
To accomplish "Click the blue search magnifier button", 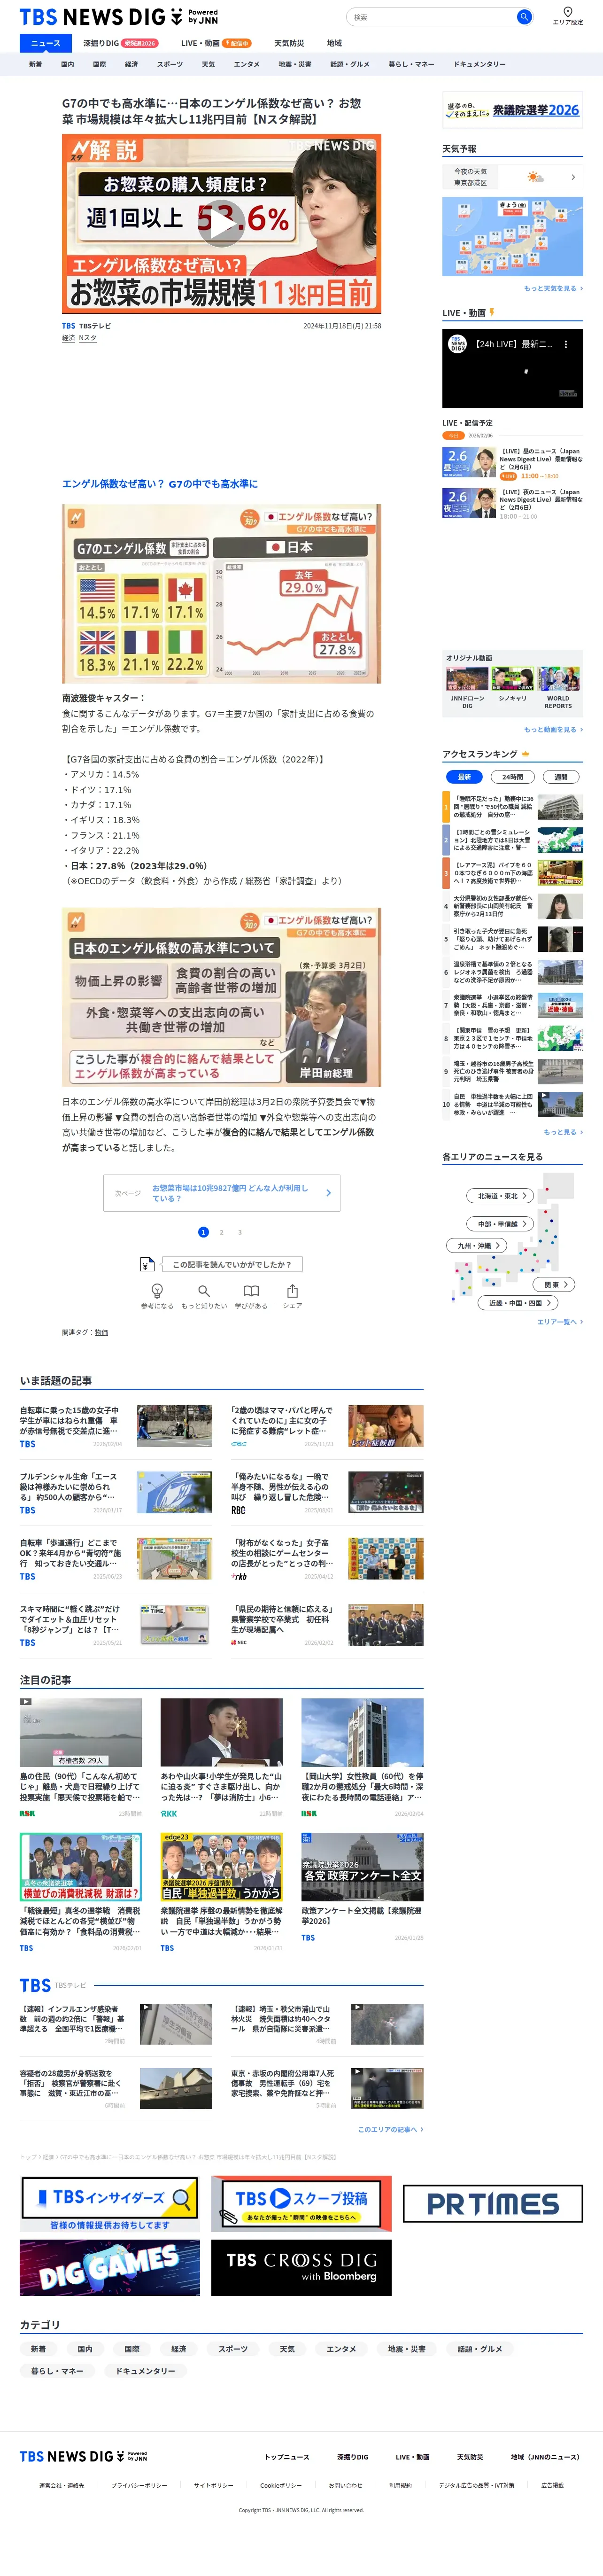I will (x=523, y=17).
